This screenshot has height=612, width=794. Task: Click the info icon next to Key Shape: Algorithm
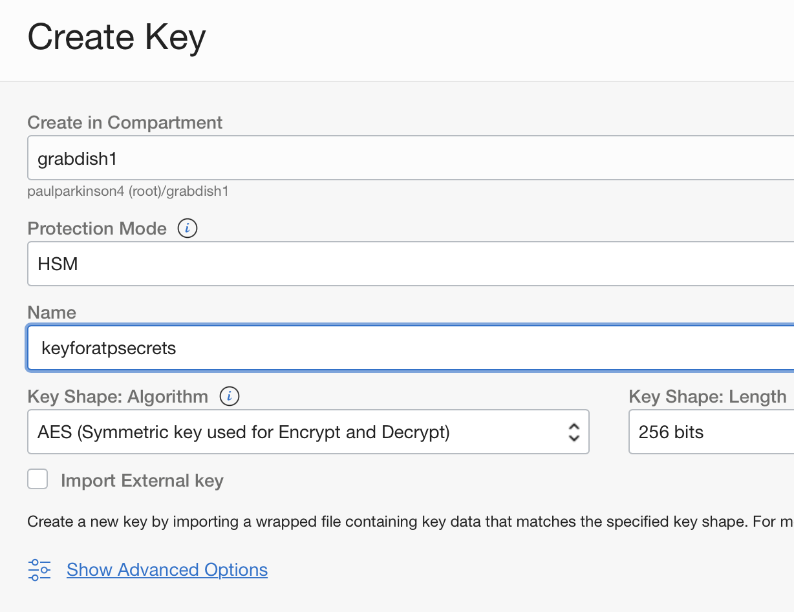230,396
